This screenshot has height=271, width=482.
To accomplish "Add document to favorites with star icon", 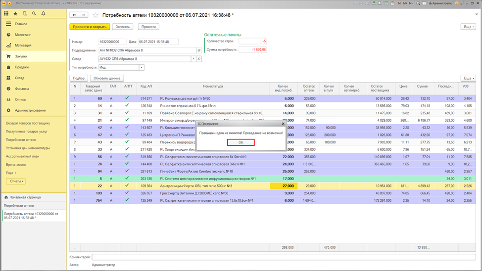I will 96,15.
